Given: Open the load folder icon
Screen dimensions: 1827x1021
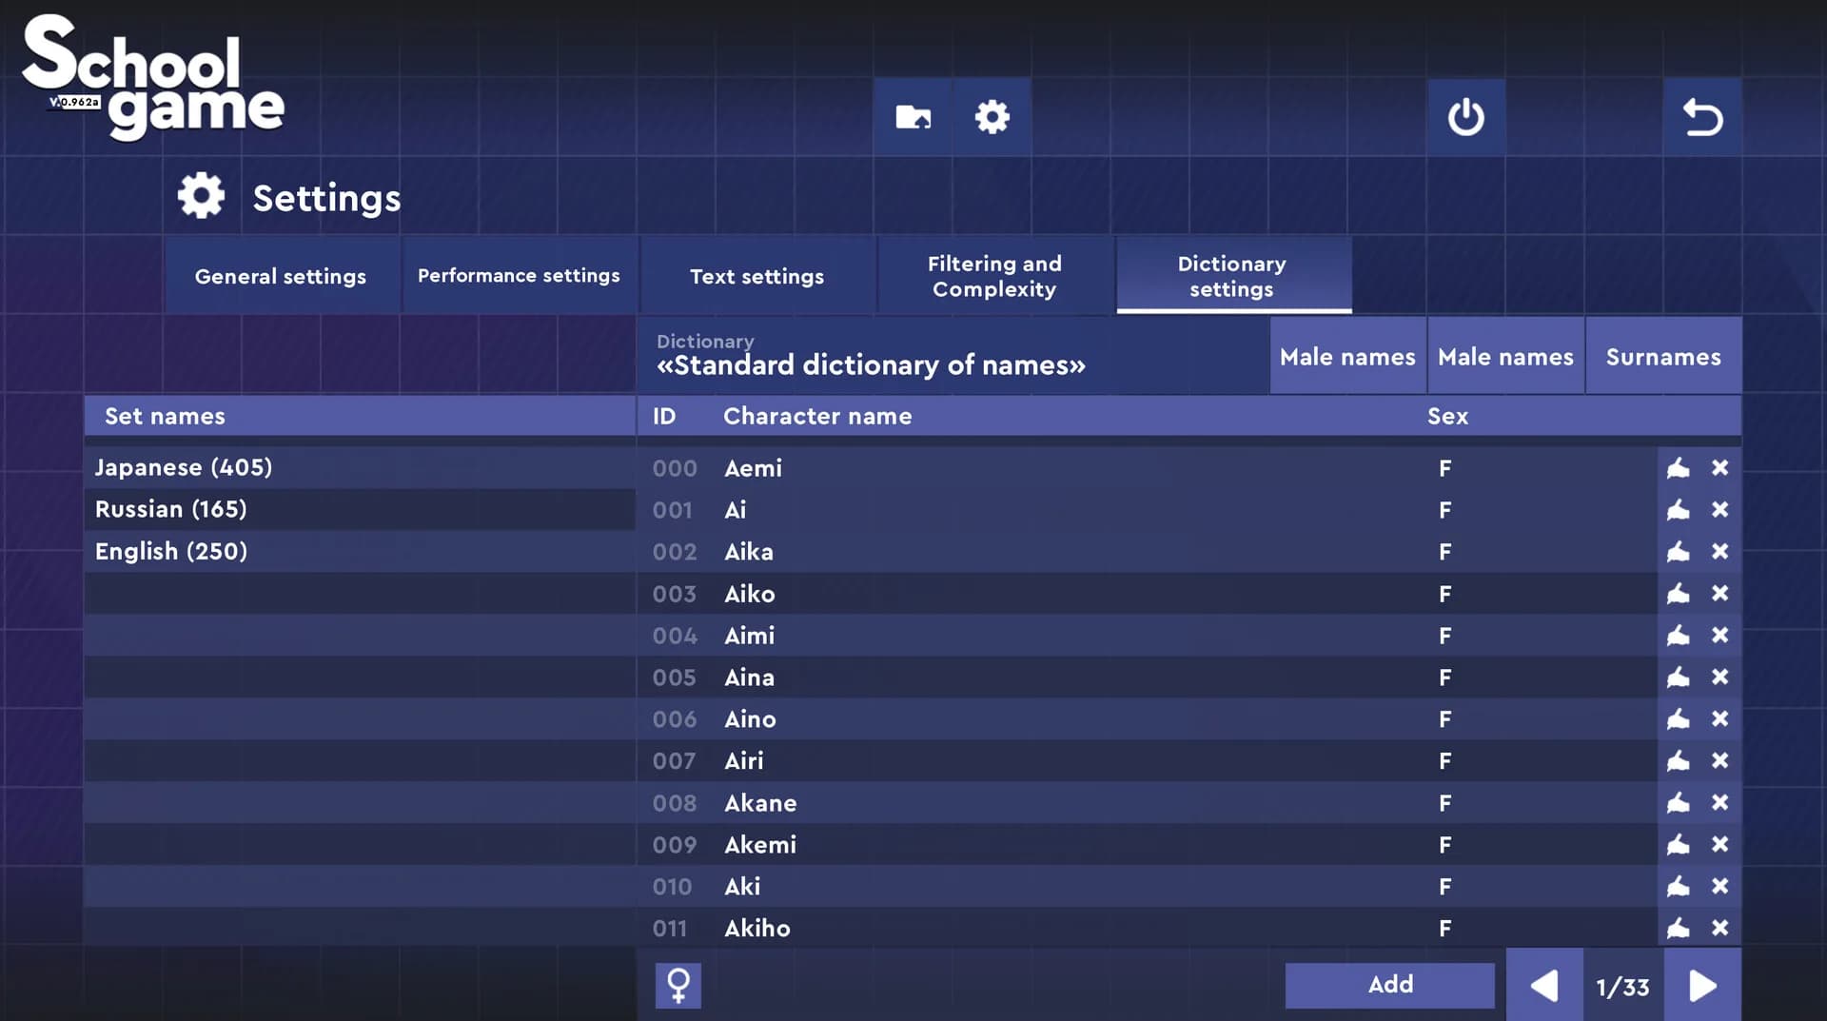Looking at the screenshot, I should pyautogui.click(x=913, y=117).
